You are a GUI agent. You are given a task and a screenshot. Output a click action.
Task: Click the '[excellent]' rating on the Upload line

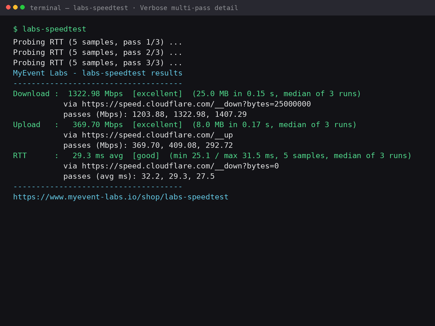(157, 125)
